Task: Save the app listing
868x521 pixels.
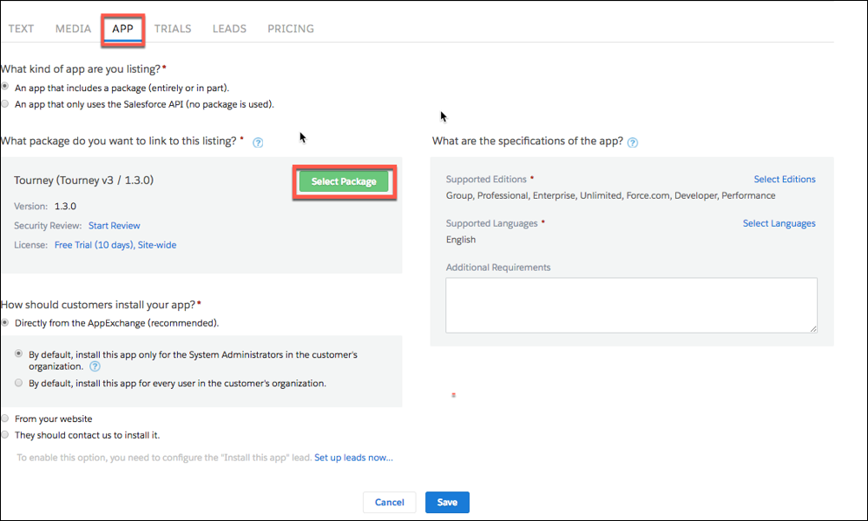Action: coord(447,502)
